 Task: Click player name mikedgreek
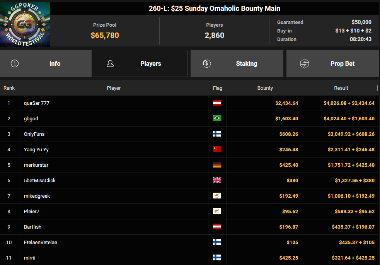click(37, 196)
